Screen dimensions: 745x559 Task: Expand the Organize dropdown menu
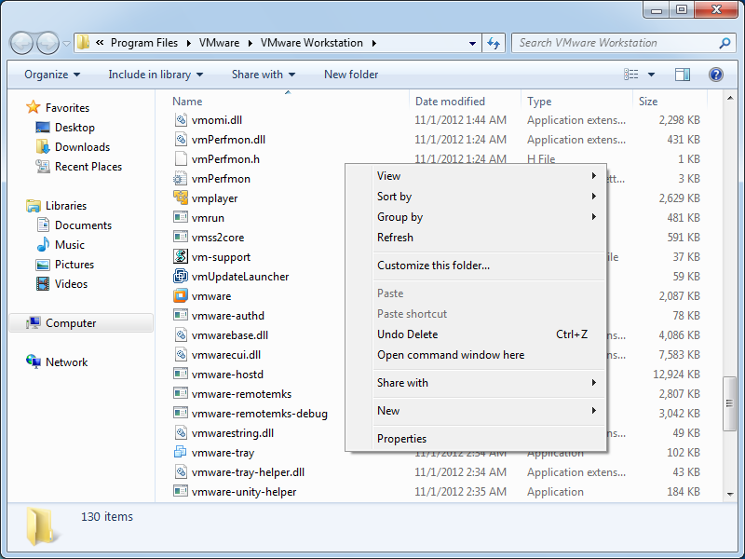(x=52, y=75)
